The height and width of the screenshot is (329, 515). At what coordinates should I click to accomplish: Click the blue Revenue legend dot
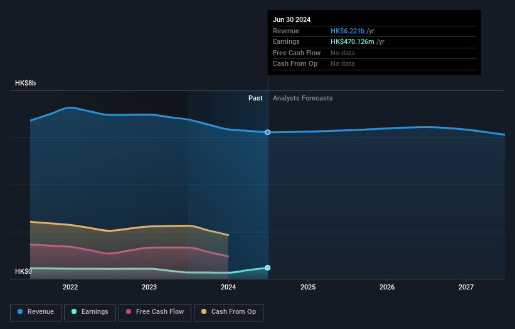click(20, 311)
